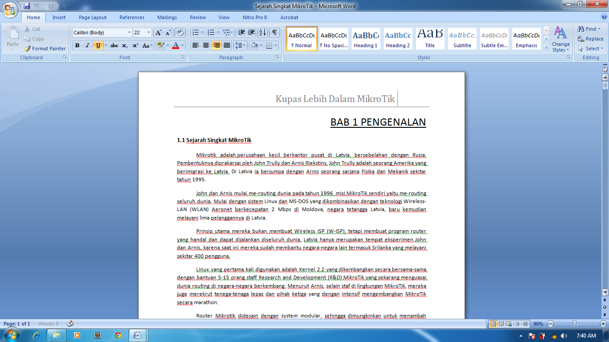
Task: Open the Insert ribbon tab
Action: [x=59, y=17]
